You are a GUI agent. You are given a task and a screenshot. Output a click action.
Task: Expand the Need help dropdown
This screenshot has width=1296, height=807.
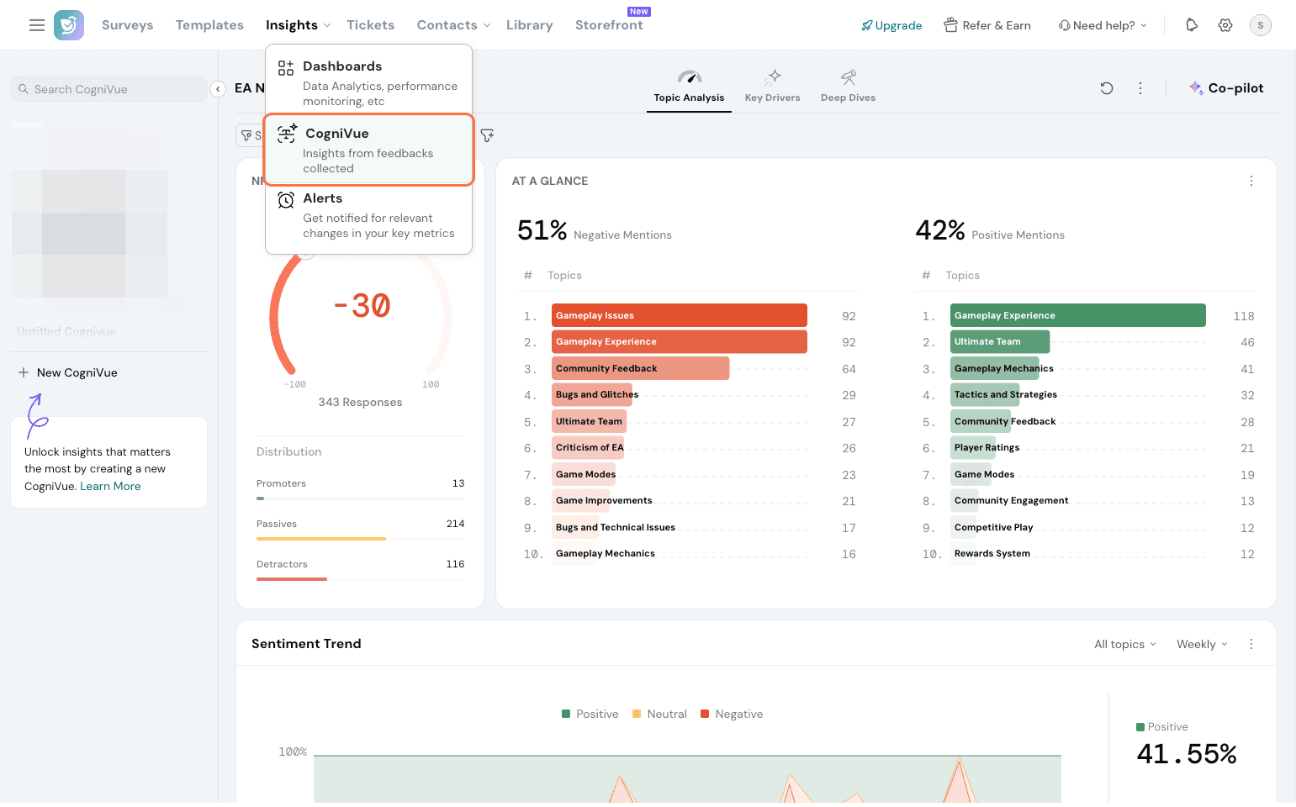pyautogui.click(x=1103, y=25)
